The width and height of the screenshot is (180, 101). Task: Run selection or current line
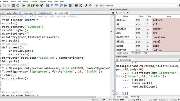coord(37,5)
